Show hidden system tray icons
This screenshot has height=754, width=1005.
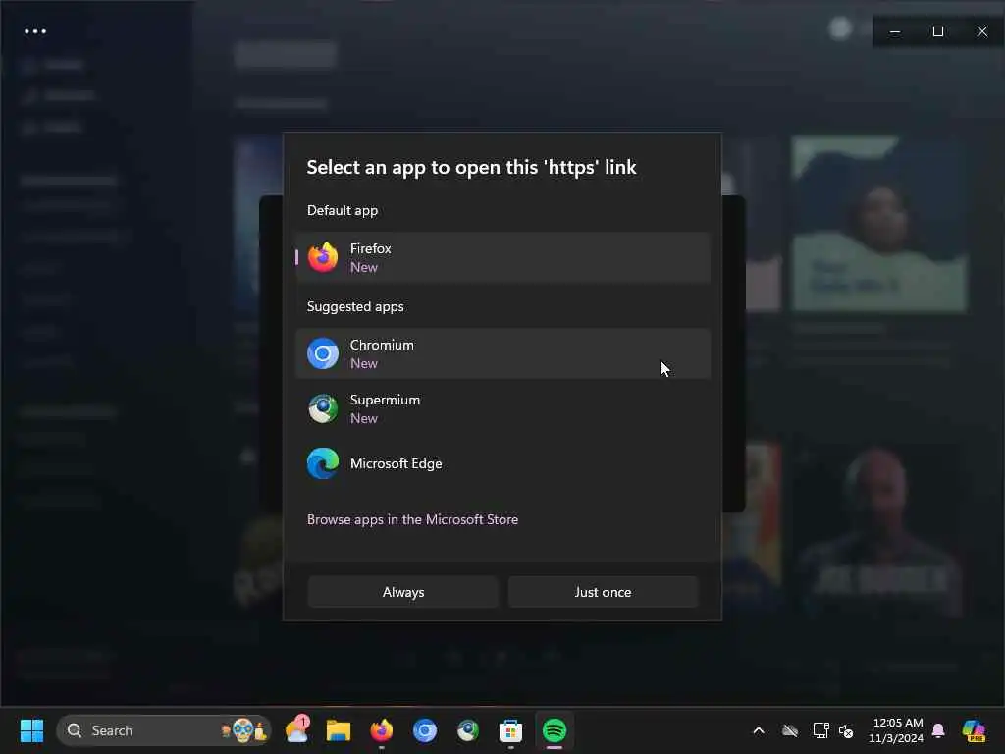[759, 730]
